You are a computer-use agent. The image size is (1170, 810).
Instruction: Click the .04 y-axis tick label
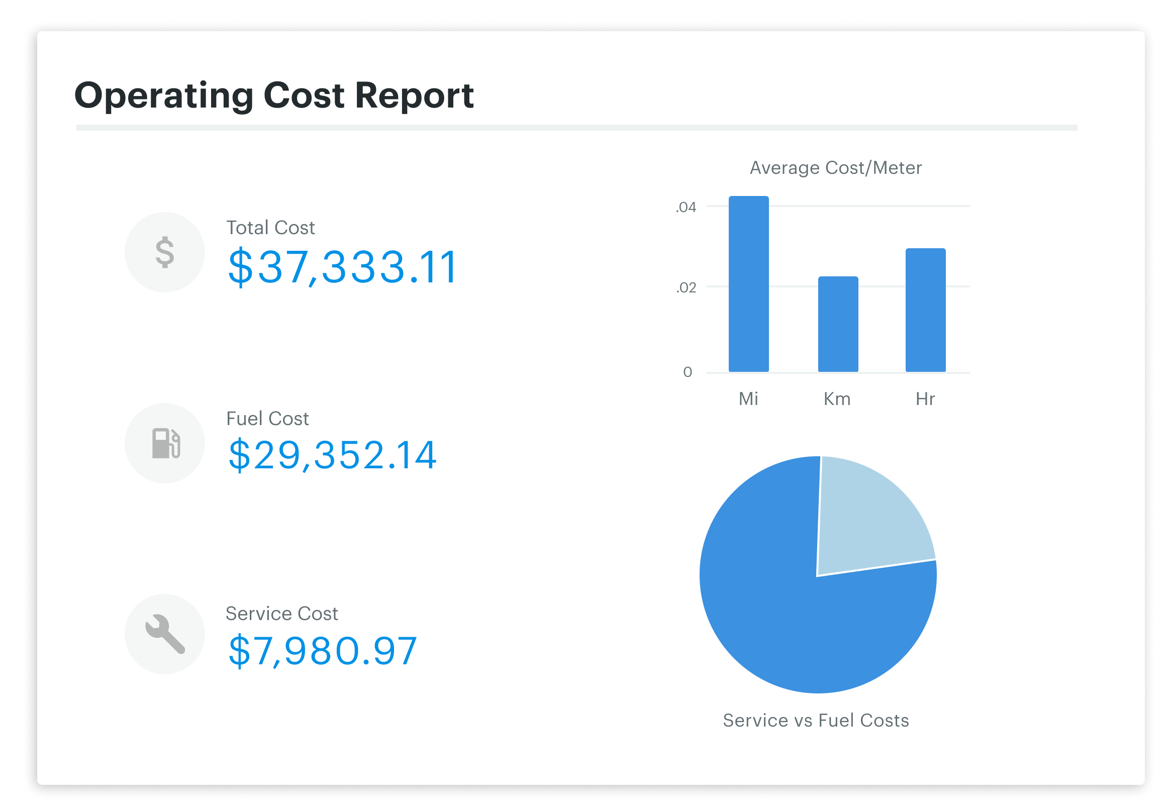point(686,207)
